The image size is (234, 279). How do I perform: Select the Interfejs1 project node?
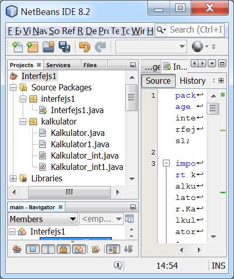pos(39,76)
